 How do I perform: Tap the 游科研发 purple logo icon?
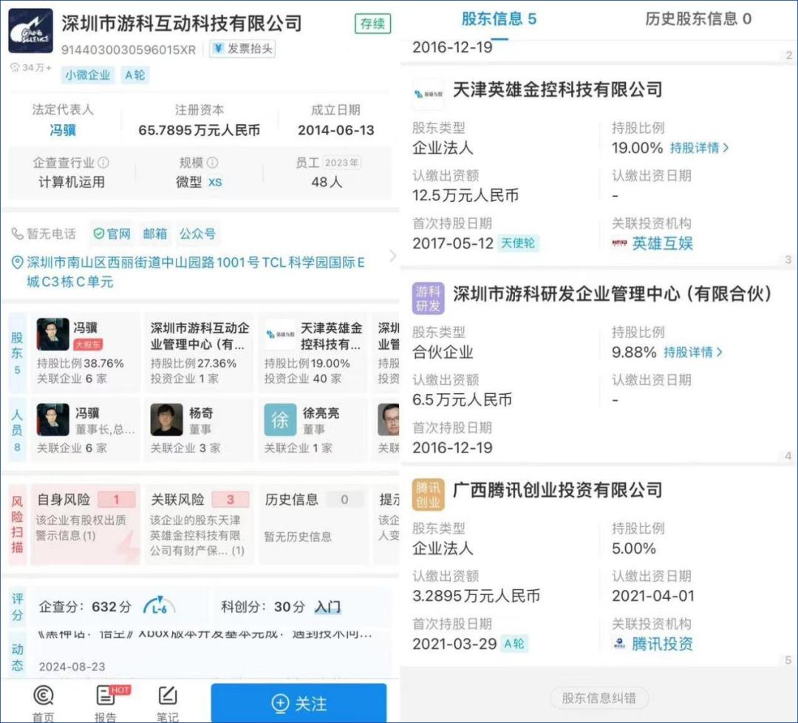(x=428, y=297)
